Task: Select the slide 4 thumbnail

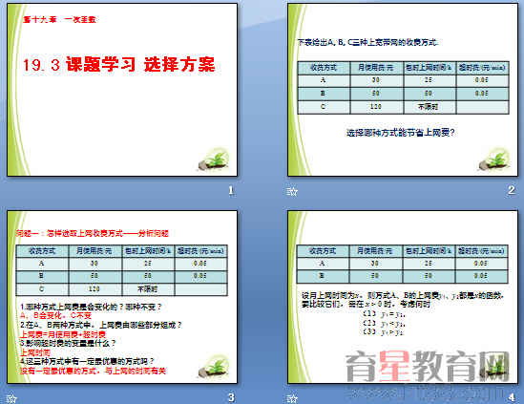Action: (x=403, y=297)
